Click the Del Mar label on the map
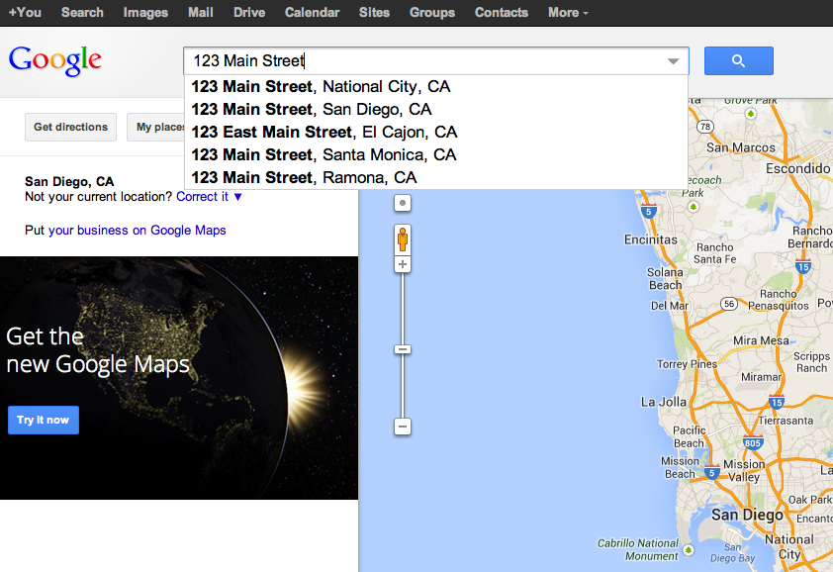The height and width of the screenshot is (572, 833). tap(670, 306)
